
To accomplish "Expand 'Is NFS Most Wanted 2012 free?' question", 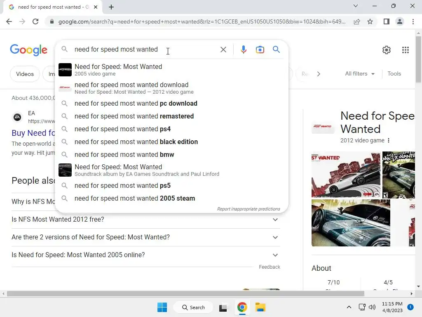I will coord(146,220).
